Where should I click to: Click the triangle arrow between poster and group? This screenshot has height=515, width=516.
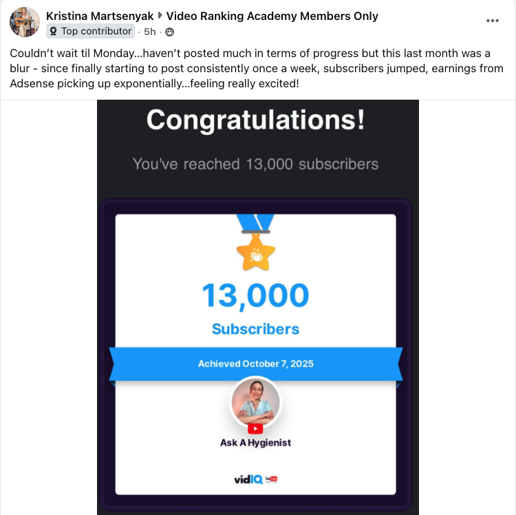160,16
